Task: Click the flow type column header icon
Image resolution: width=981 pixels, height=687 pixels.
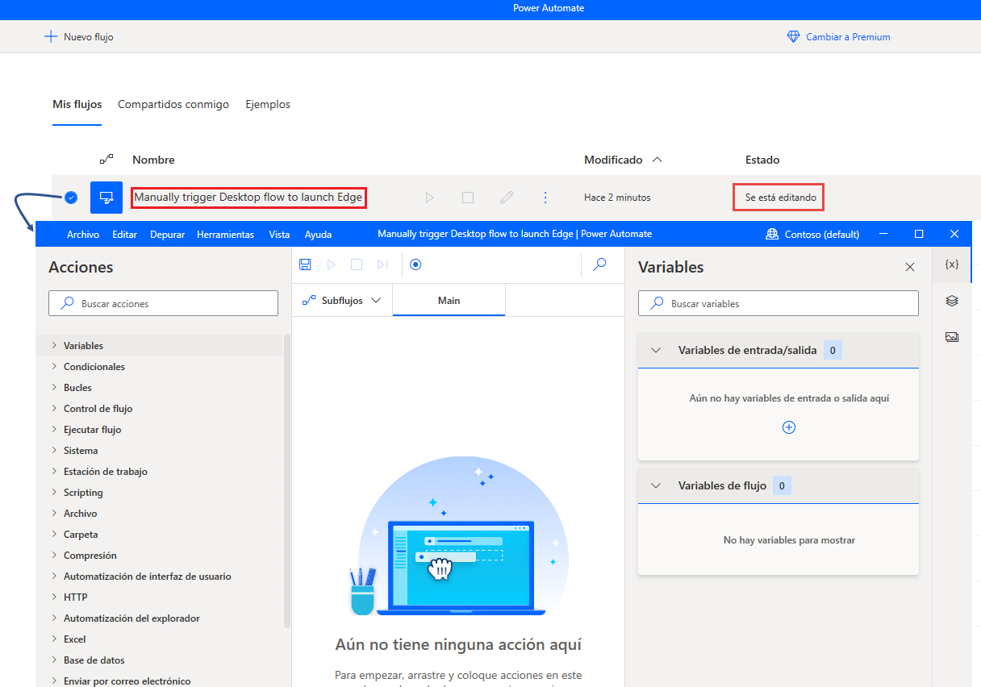Action: click(106, 160)
